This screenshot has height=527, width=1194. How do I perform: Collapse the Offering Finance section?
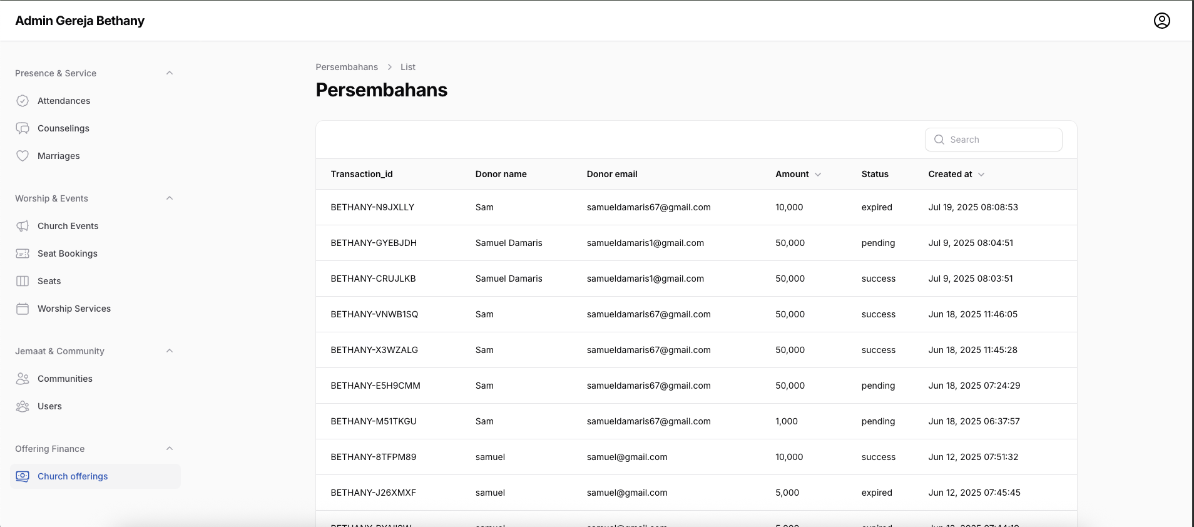[169, 449]
